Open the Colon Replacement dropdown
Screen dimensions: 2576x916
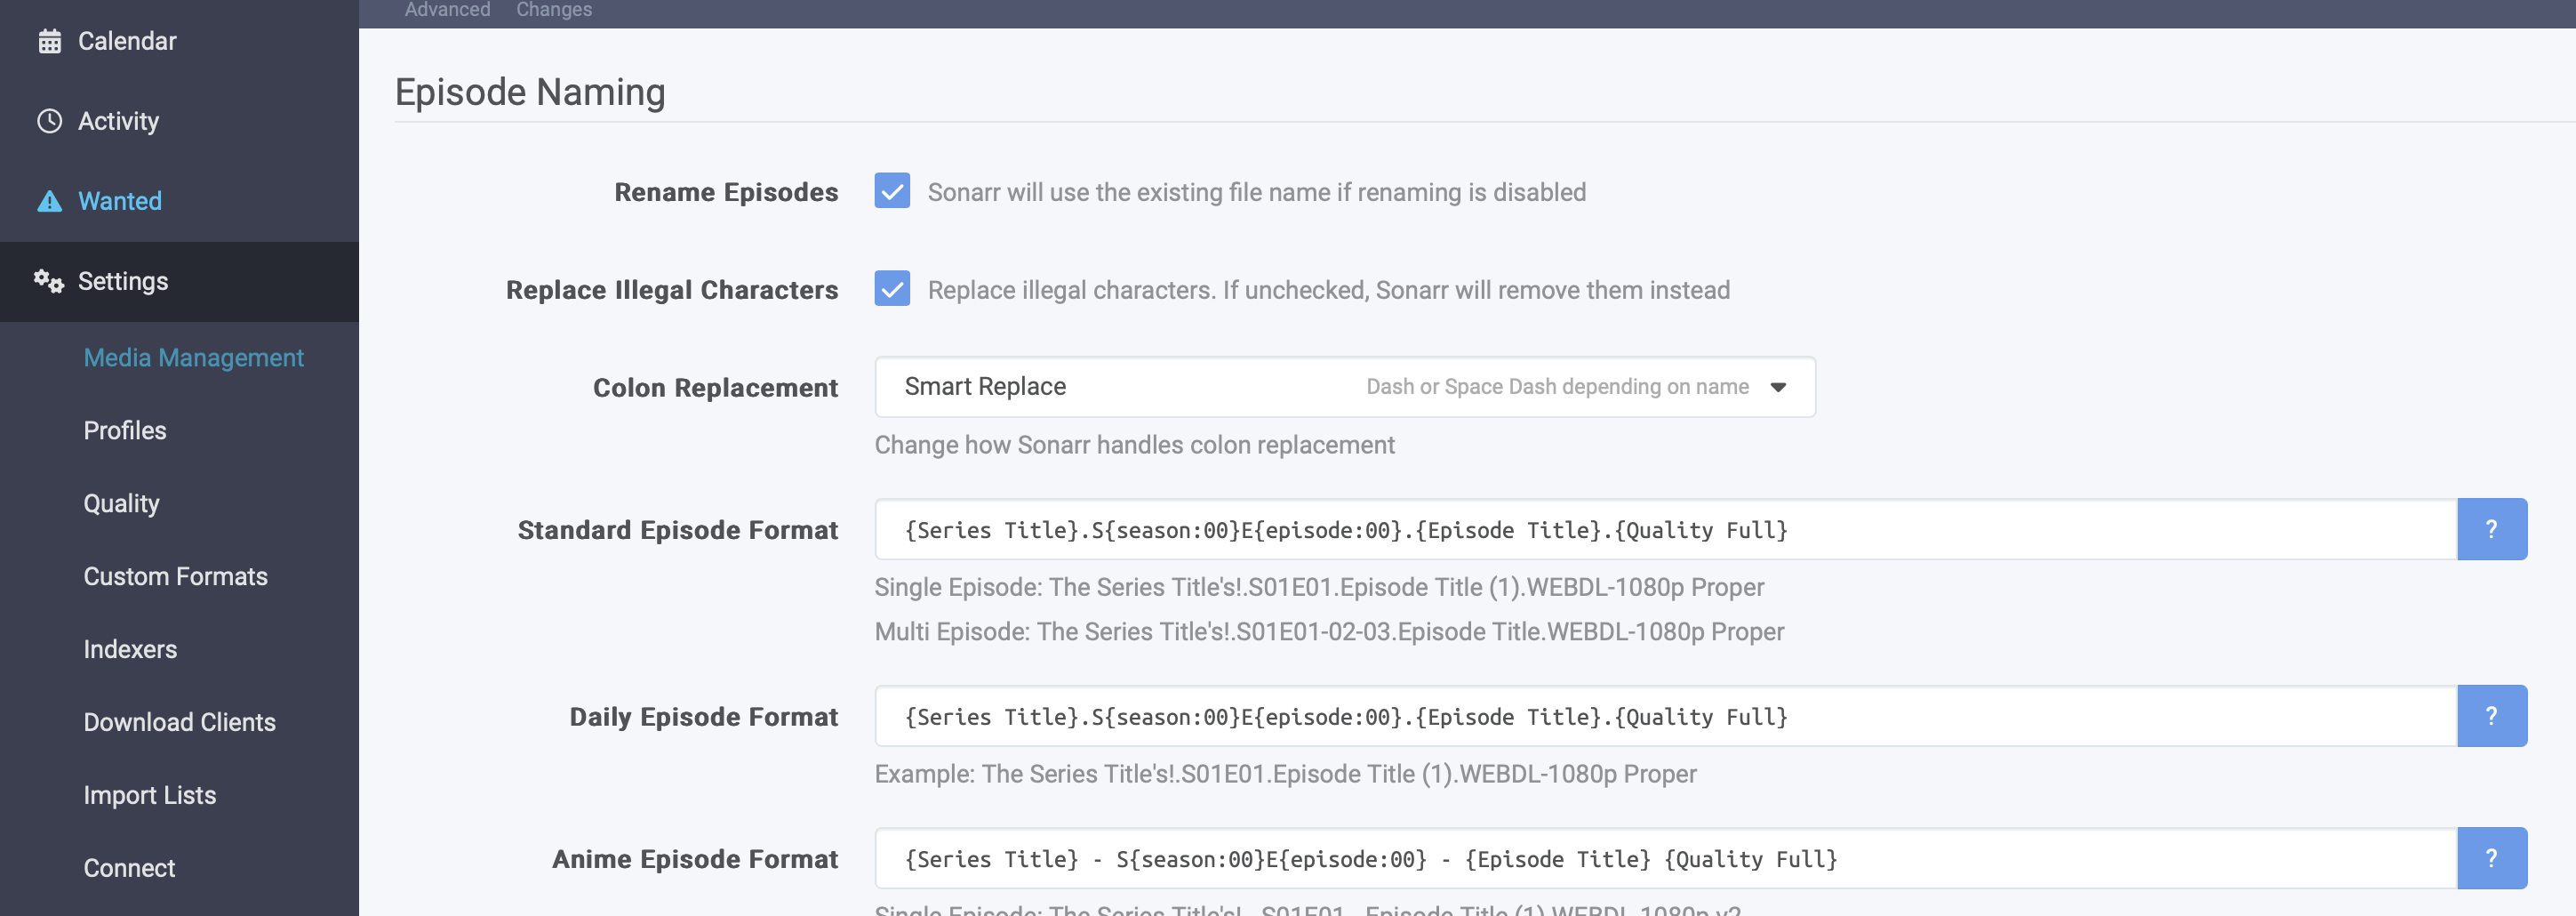[1343, 387]
